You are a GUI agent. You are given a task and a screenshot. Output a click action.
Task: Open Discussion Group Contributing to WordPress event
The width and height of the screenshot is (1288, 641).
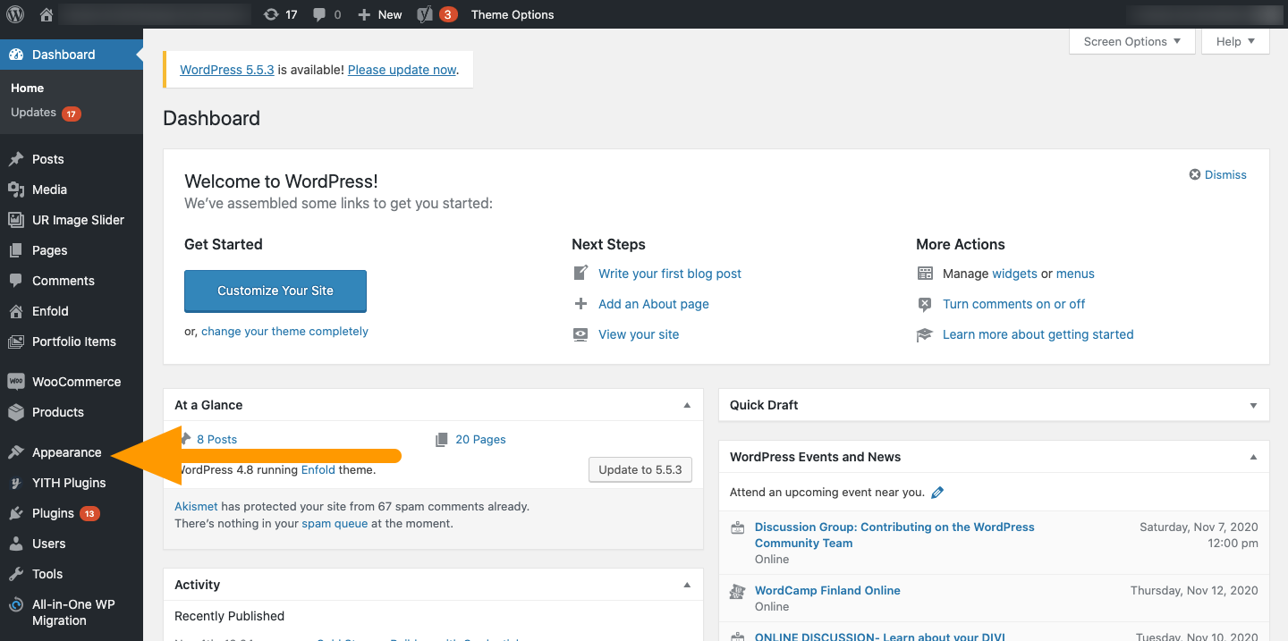click(x=894, y=535)
